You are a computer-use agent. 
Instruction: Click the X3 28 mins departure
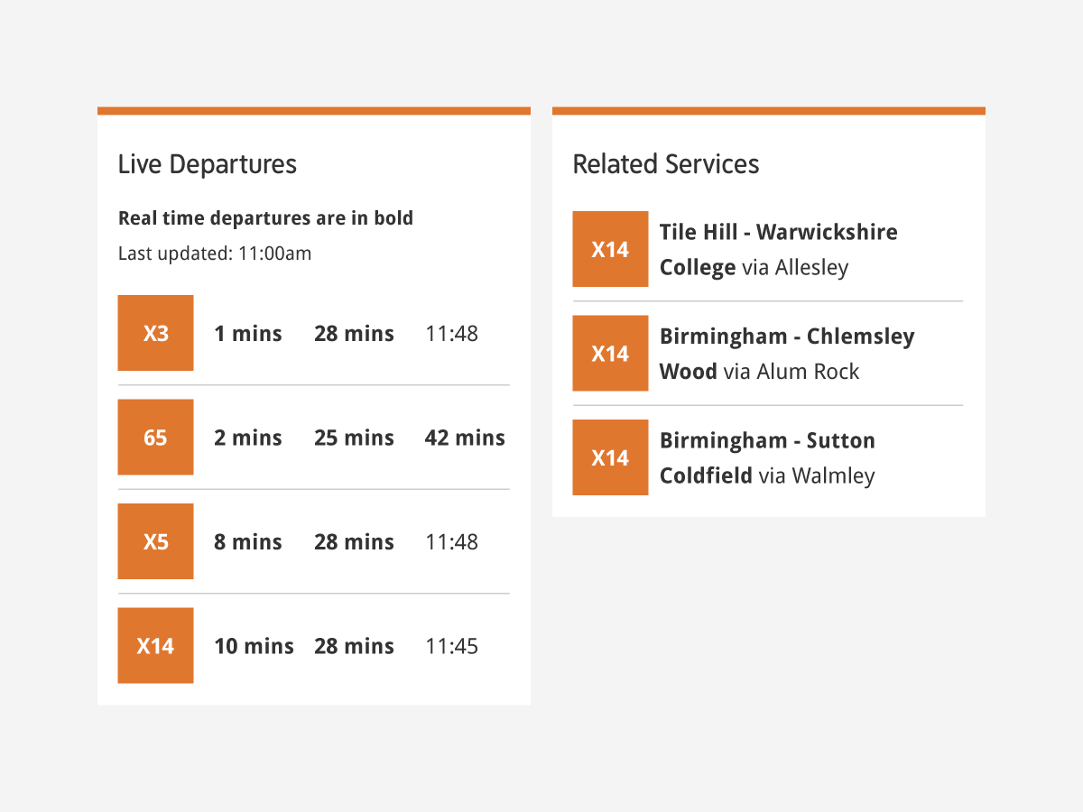(354, 334)
